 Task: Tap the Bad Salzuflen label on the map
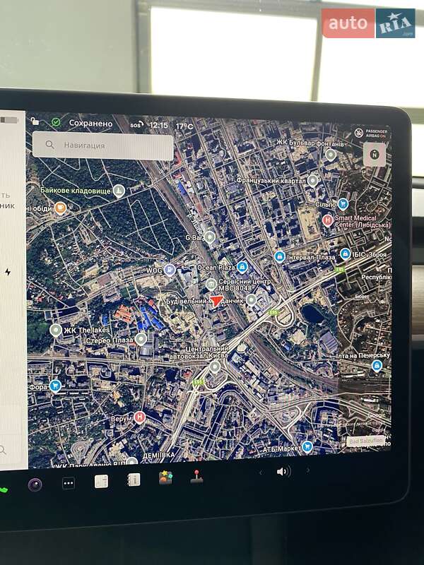[x=365, y=441]
